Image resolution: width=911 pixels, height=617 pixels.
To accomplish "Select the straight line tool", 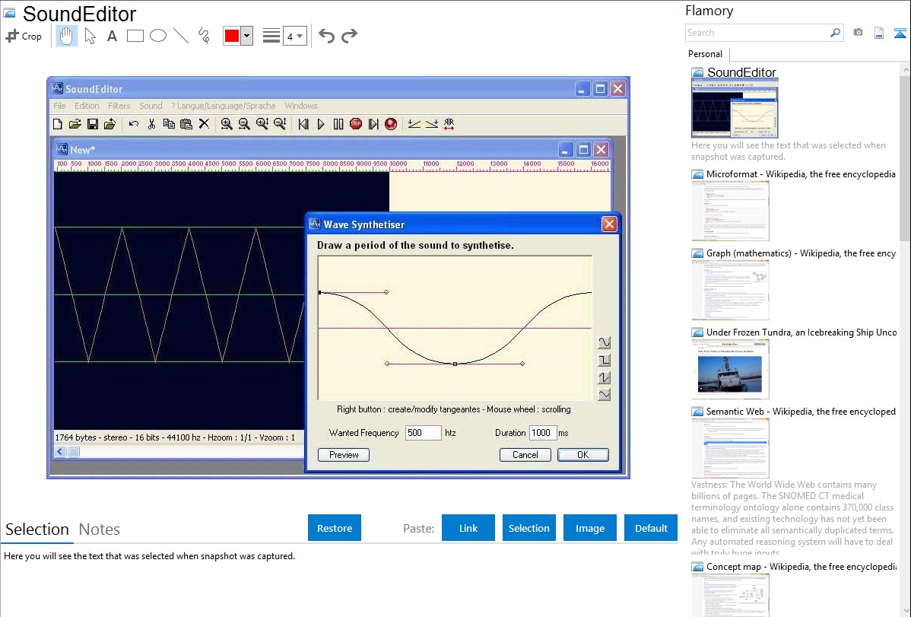I will pyautogui.click(x=181, y=36).
